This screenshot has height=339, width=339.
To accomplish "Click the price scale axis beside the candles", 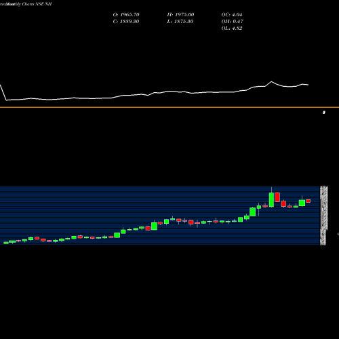I will (x=323, y=216).
